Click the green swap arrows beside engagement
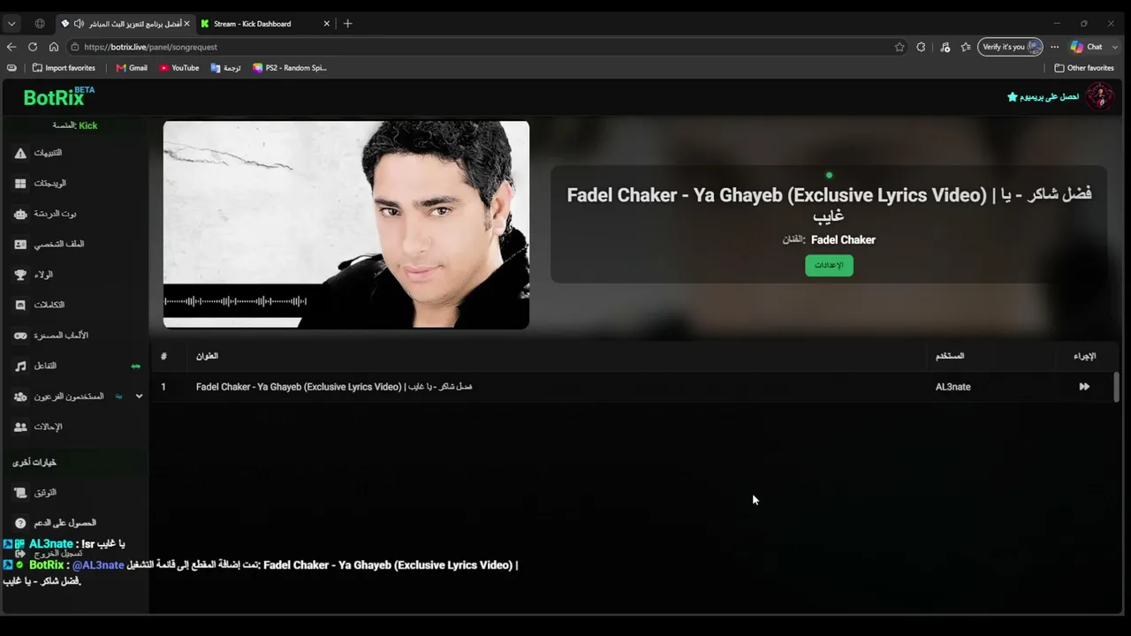Viewport: 1131px width, 636px height. (x=135, y=366)
